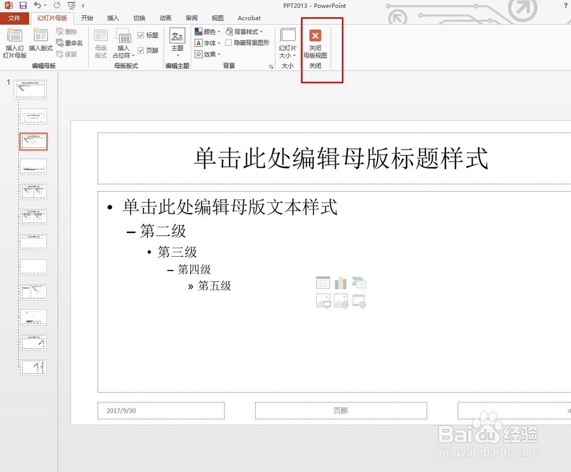This screenshot has width=571, height=472.
Task: Click 插入占位符 icon
Action: [x=124, y=35]
